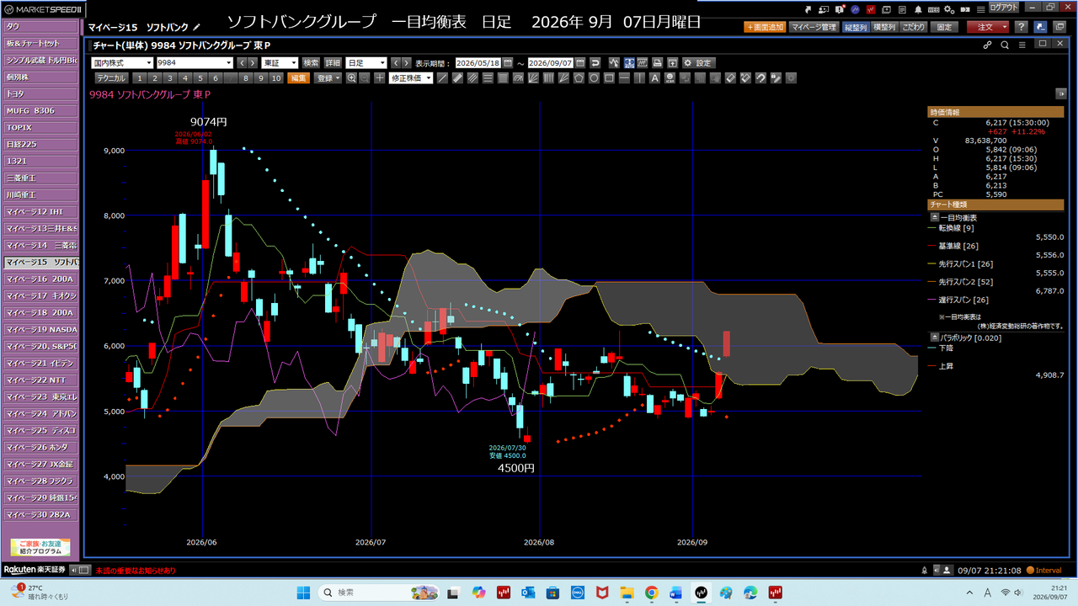Image resolution: width=1078 pixels, height=606 pixels.
Task: Click the crosshair cursor plus icon
Action: pos(380,78)
